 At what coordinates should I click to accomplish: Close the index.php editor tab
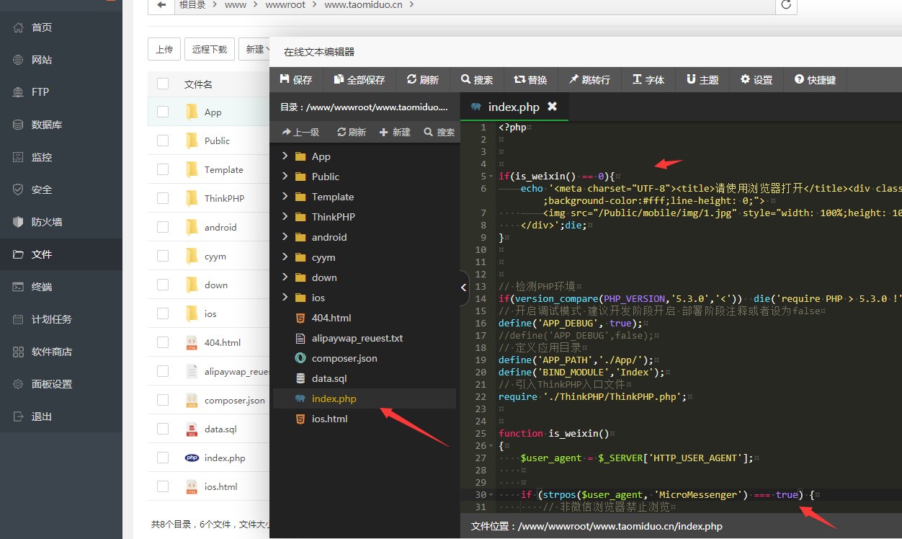click(552, 107)
